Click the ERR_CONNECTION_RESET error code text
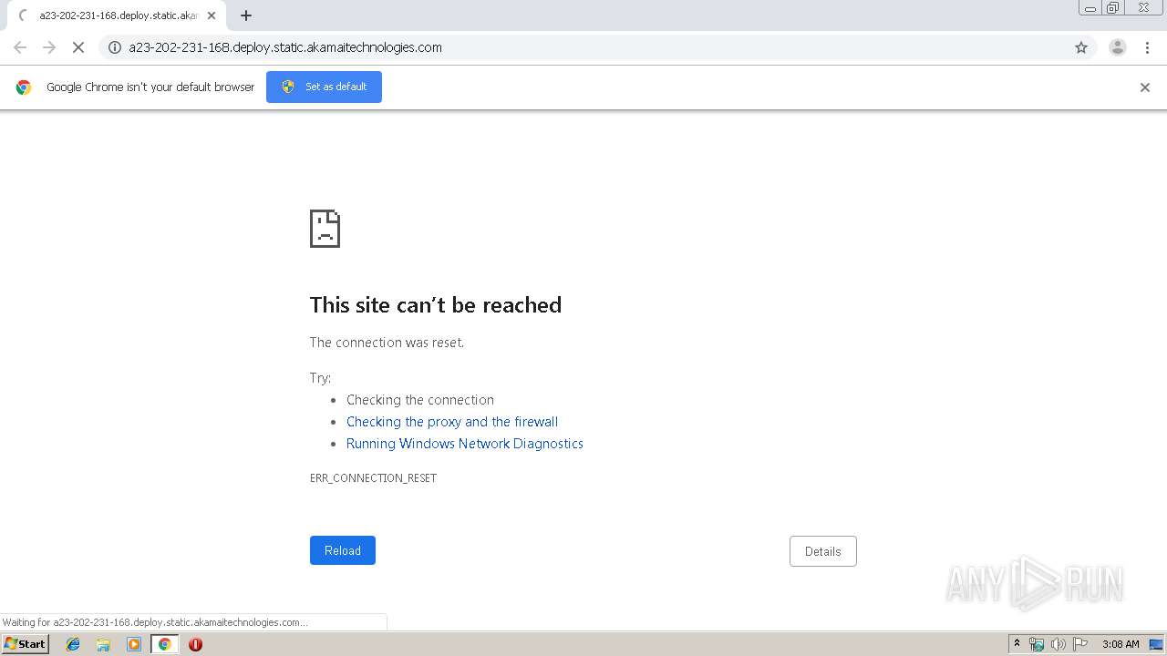This screenshot has height=656, width=1167. click(373, 478)
